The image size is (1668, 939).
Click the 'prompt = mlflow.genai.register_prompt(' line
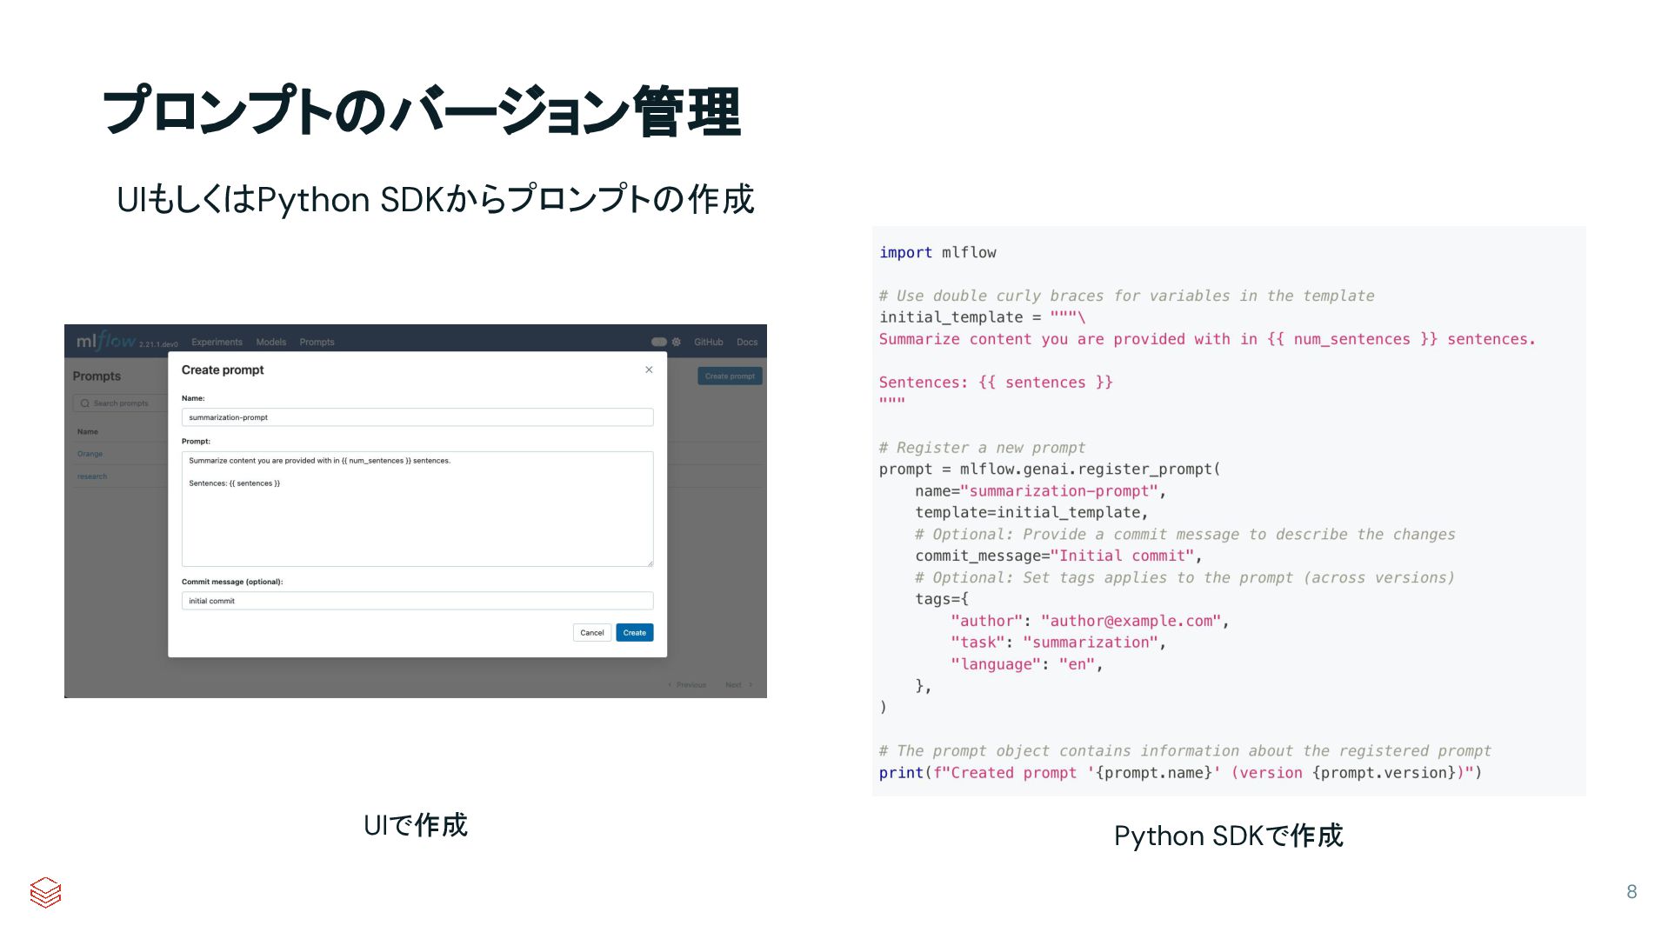(x=1050, y=469)
